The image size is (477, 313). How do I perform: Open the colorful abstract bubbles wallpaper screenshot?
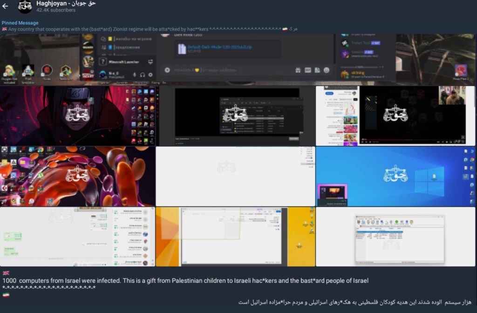click(77, 177)
